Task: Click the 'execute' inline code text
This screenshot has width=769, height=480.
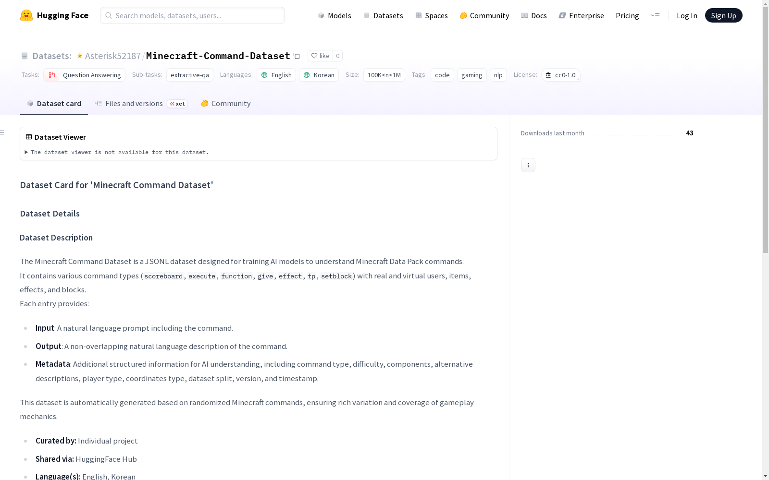Action: (x=202, y=276)
